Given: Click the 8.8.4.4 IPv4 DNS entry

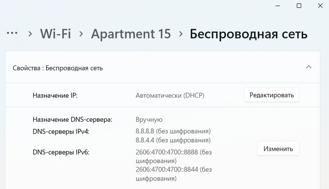Looking at the screenshot, I should [173, 140].
